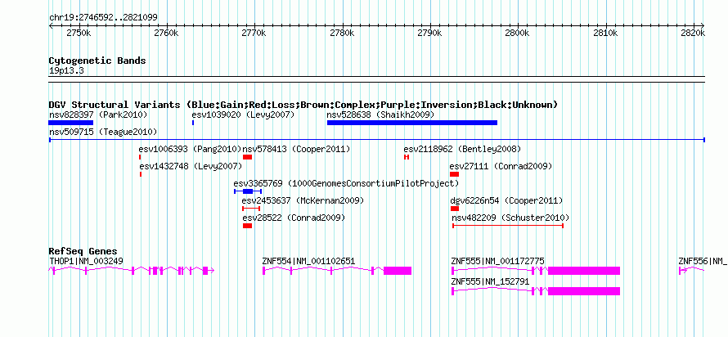Click the red esv2453637 span glyph
Viewport: 728px width, 337px height.
click(251, 209)
